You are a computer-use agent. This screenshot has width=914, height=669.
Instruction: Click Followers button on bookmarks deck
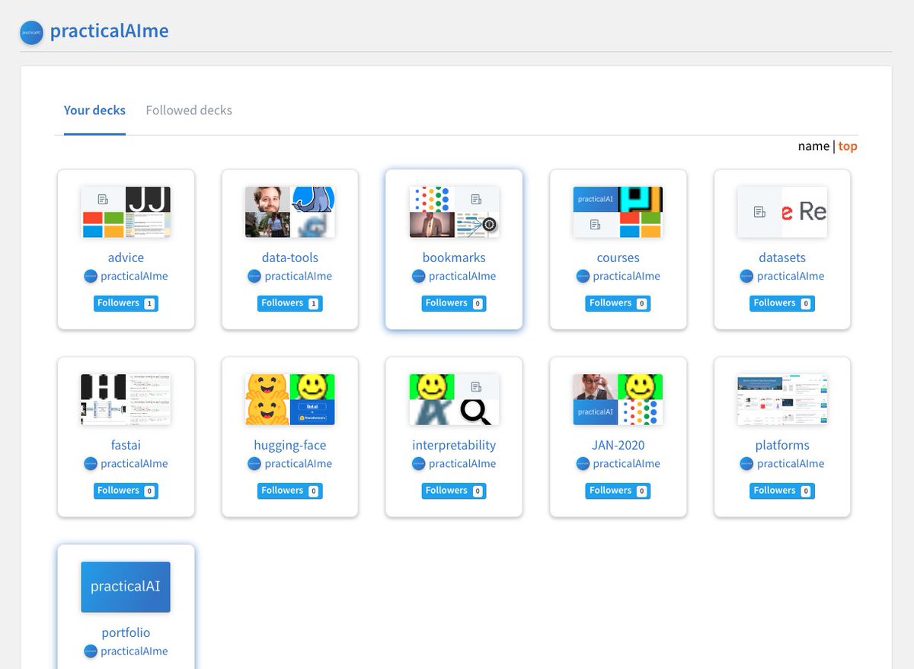[x=454, y=303]
